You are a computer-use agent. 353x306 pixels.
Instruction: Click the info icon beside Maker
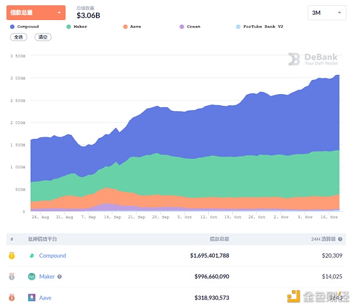pos(59,277)
